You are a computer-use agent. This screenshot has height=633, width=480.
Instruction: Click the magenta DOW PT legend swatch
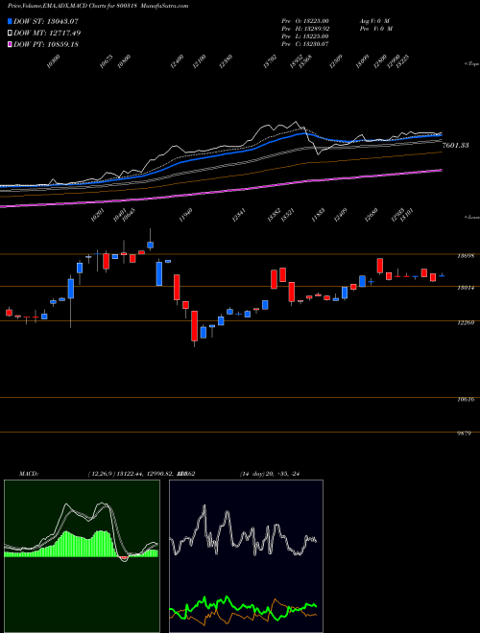pos(10,44)
